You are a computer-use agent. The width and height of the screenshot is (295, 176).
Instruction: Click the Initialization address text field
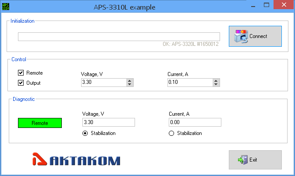[119, 37]
